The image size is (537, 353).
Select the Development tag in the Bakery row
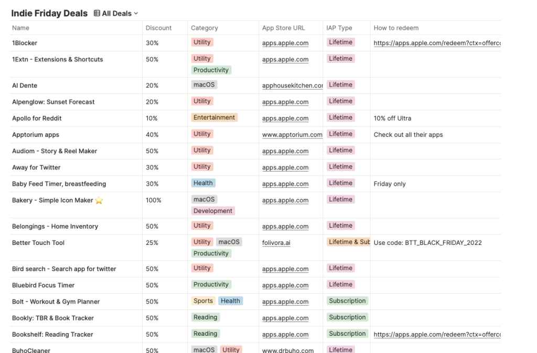212,211
